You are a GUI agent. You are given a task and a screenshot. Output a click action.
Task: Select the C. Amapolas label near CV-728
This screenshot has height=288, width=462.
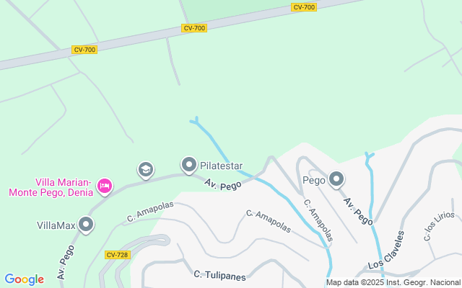click(x=150, y=212)
